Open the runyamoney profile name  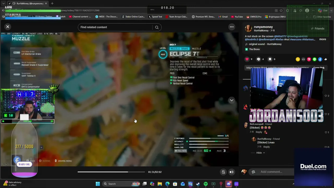pos(263,27)
